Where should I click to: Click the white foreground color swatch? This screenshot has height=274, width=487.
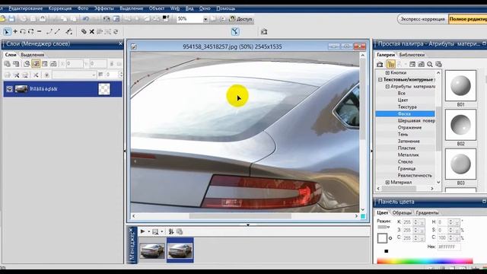382,238
